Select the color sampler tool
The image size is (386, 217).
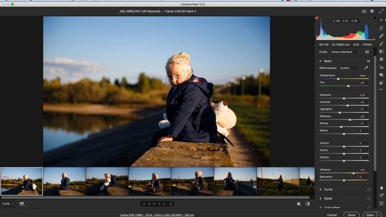click(381, 195)
